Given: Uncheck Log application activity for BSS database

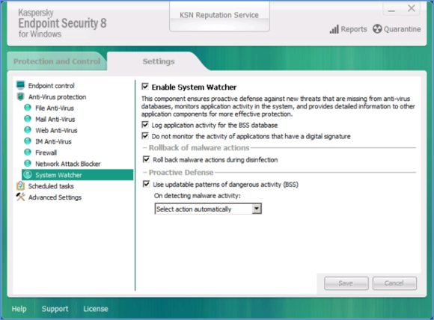Looking at the screenshot, I should [x=145, y=125].
